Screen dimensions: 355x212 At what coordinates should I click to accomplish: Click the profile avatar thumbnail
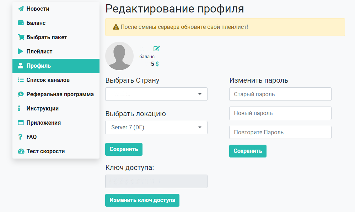pyautogui.click(x=119, y=56)
